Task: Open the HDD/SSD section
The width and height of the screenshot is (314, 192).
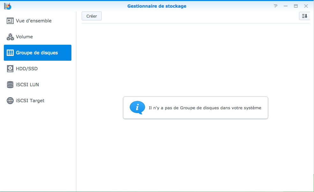Action: [37, 69]
